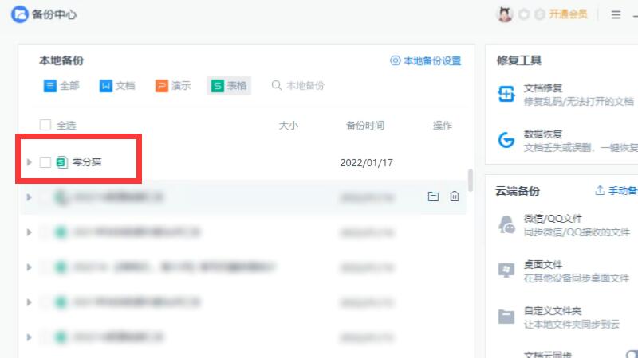Click the user avatar icon

[x=504, y=14]
